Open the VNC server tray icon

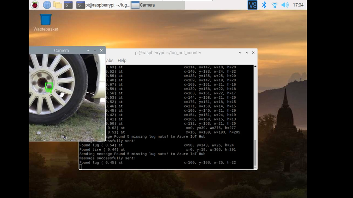[x=252, y=5]
